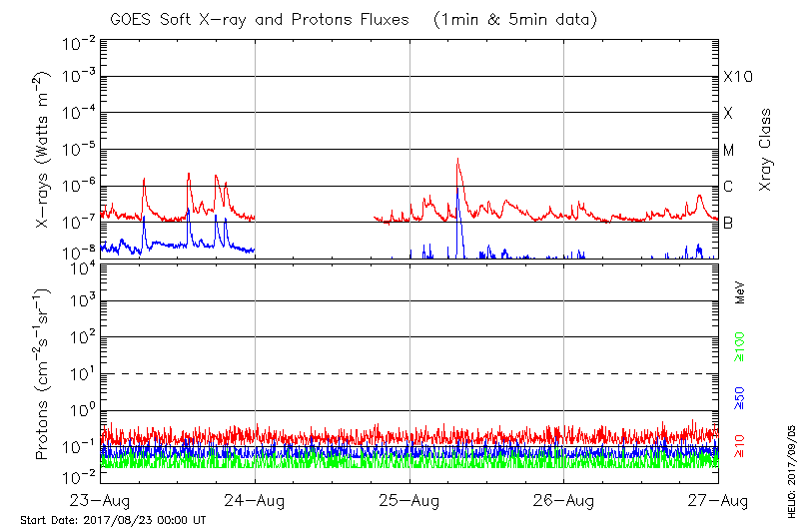Click the 24-Aug date tick label
This screenshot has height=529, width=799.
click(x=255, y=501)
